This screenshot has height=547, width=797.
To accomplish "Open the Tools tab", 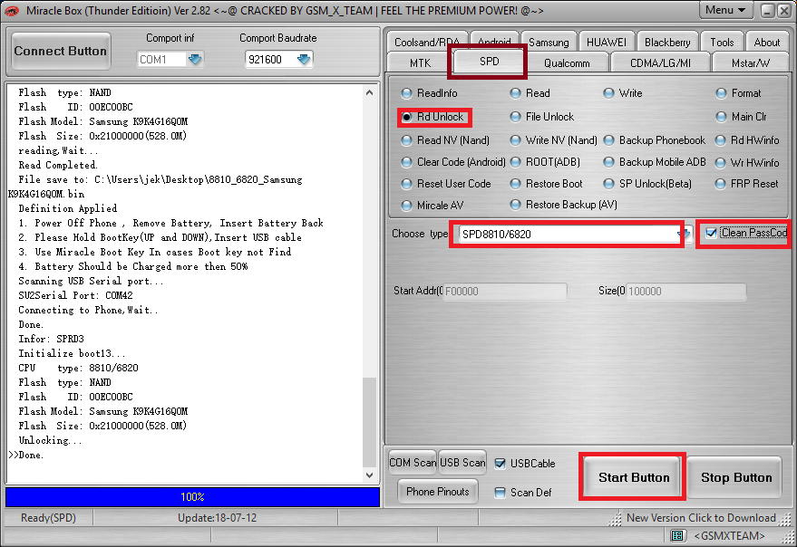I will pos(722,42).
